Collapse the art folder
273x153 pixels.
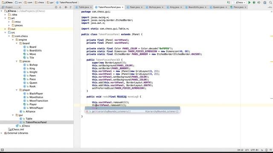point(6,18)
